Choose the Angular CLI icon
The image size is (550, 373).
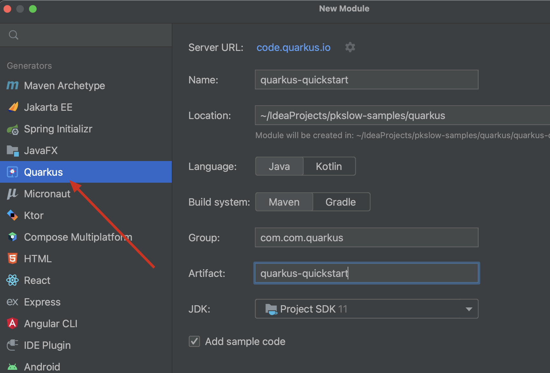click(12, 324)
